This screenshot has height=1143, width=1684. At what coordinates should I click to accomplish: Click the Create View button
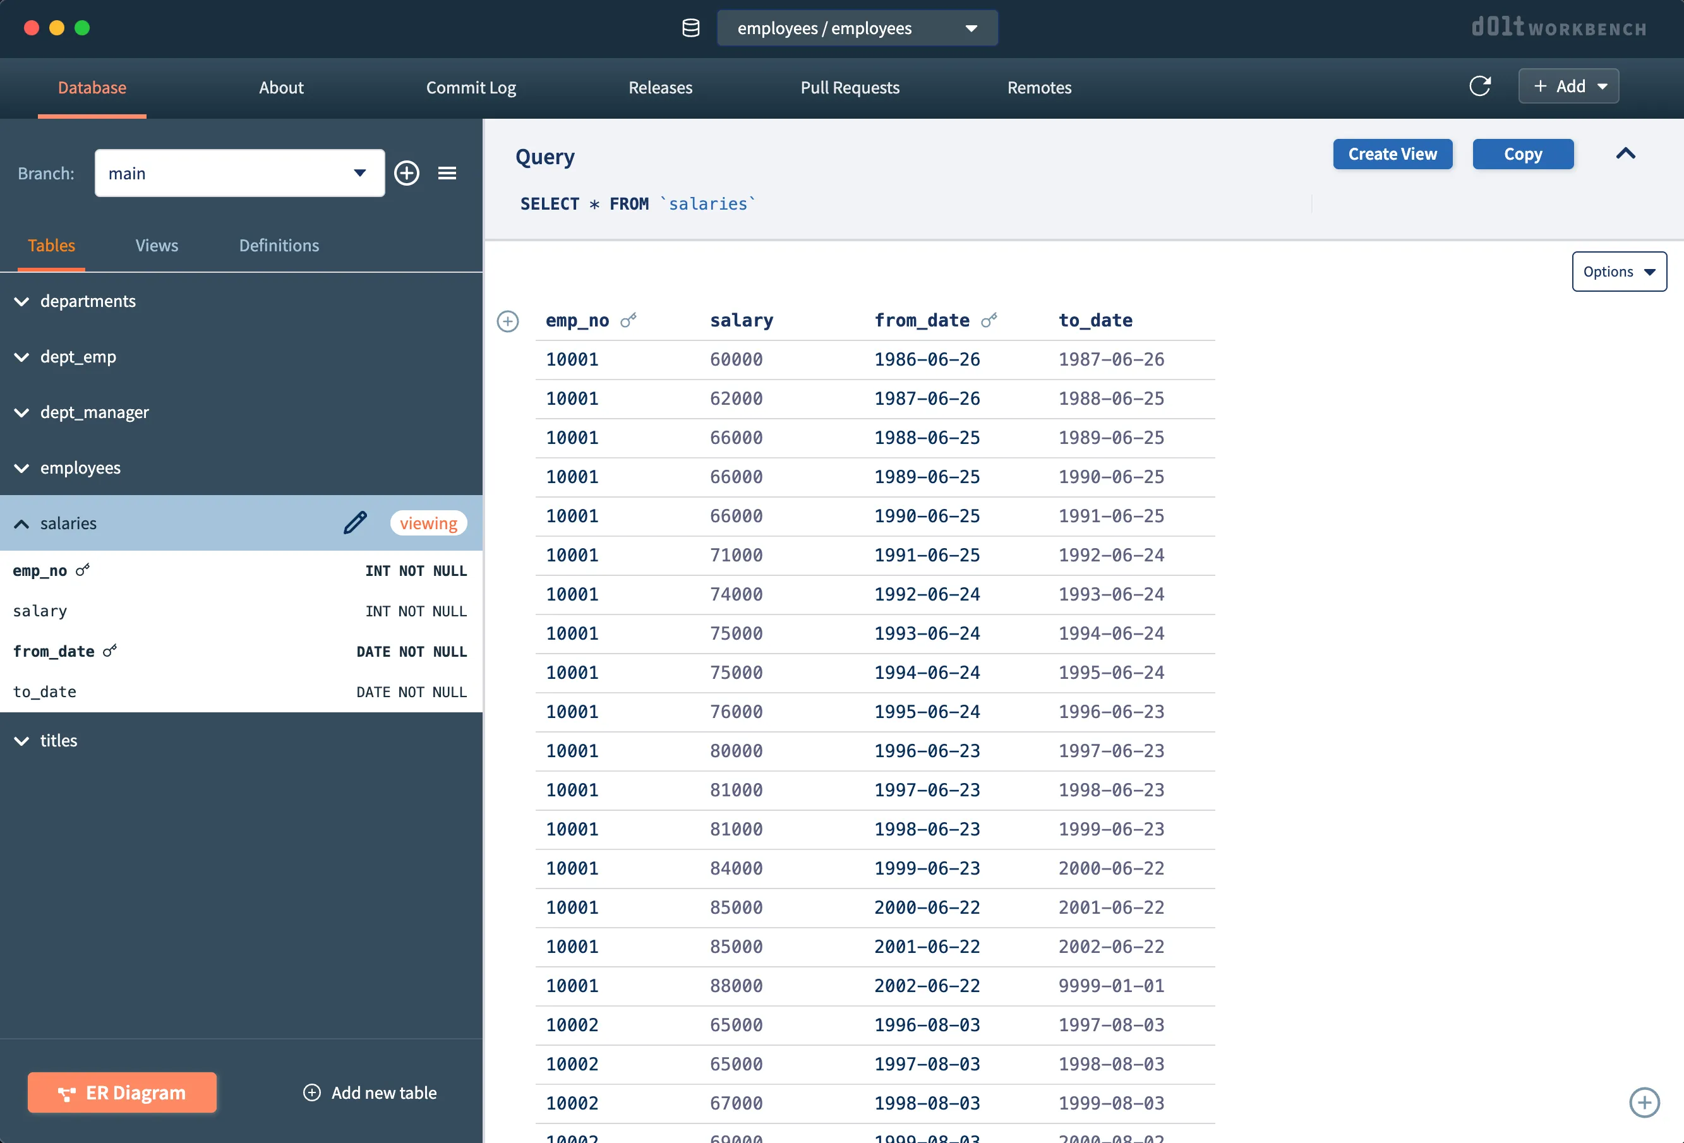coord(1392,154)
